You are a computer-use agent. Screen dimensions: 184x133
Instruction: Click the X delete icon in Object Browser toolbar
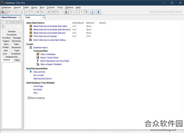coord(8,22)
